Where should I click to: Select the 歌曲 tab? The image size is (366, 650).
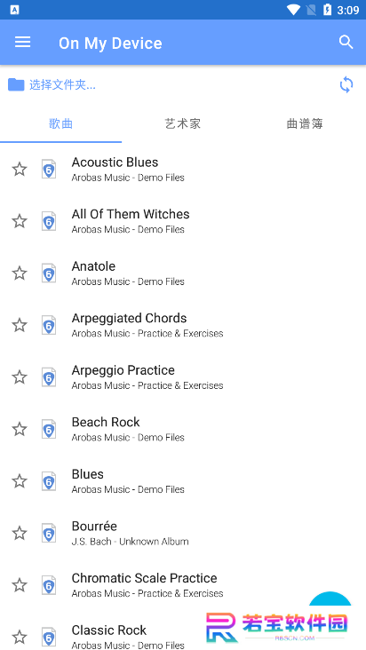pyautogui.click(x=61, y=124)
